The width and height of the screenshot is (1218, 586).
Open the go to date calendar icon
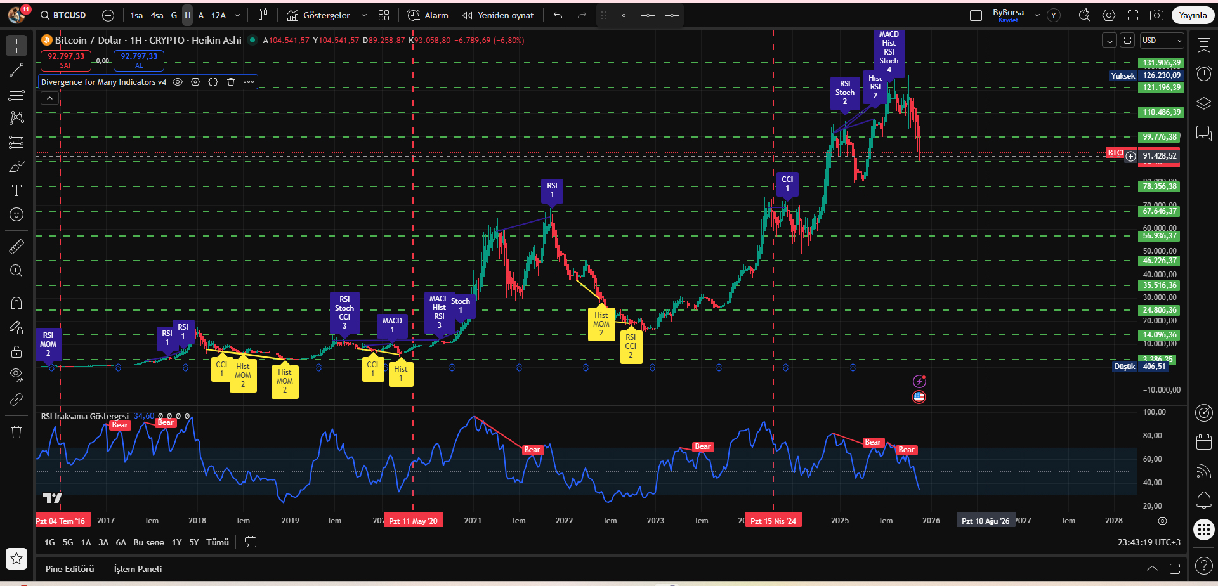tap(251, 542)
